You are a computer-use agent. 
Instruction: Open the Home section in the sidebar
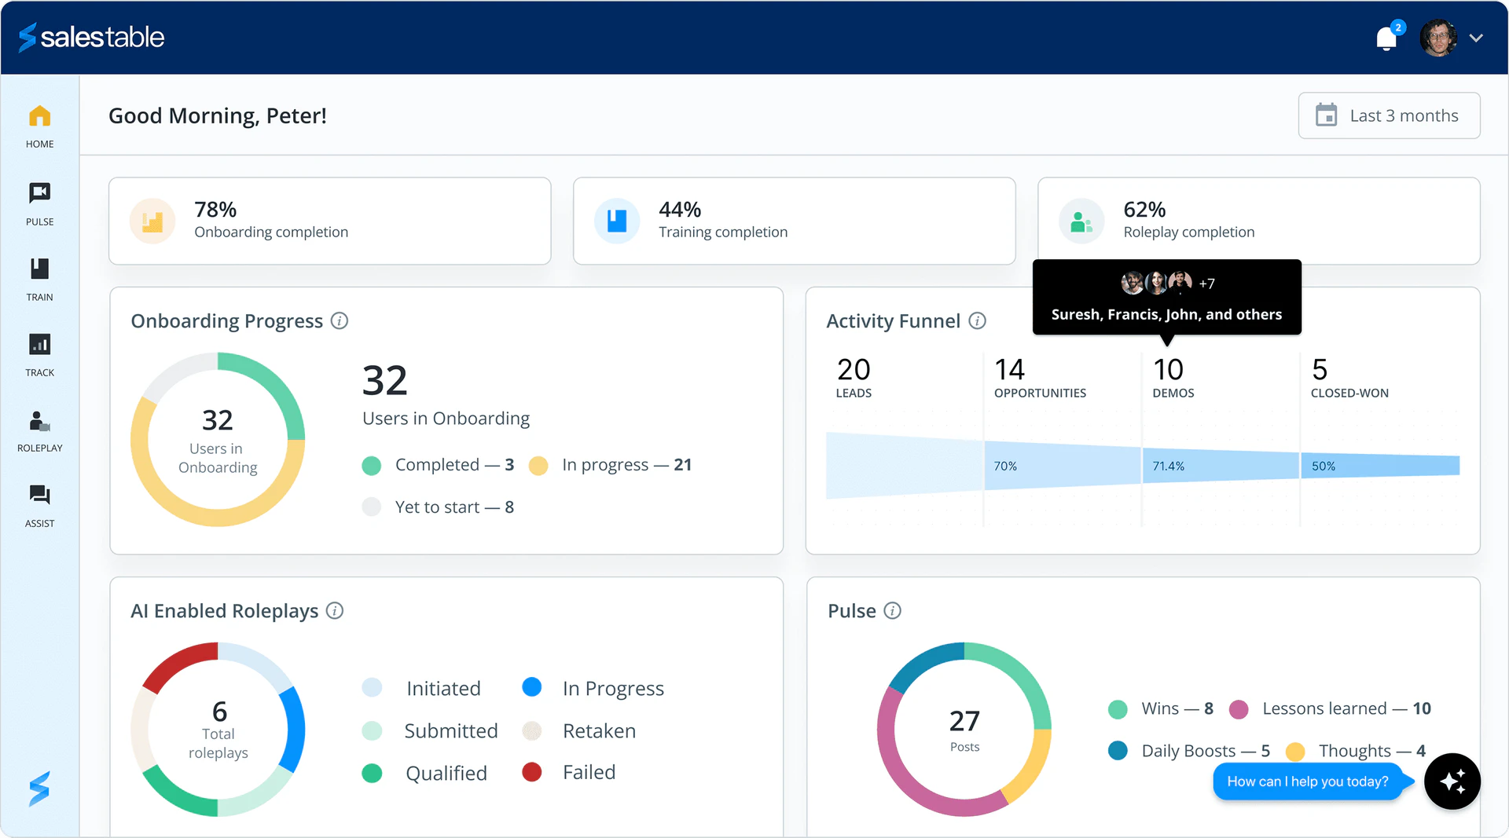[x=39, y=124]
